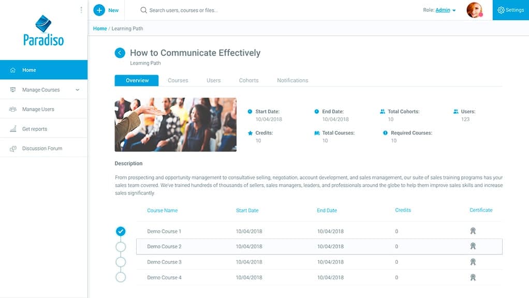Expand the Manage Courses sidebar menu
The width and height of the screenshot is (529, 298).
[x=44, y=90]
